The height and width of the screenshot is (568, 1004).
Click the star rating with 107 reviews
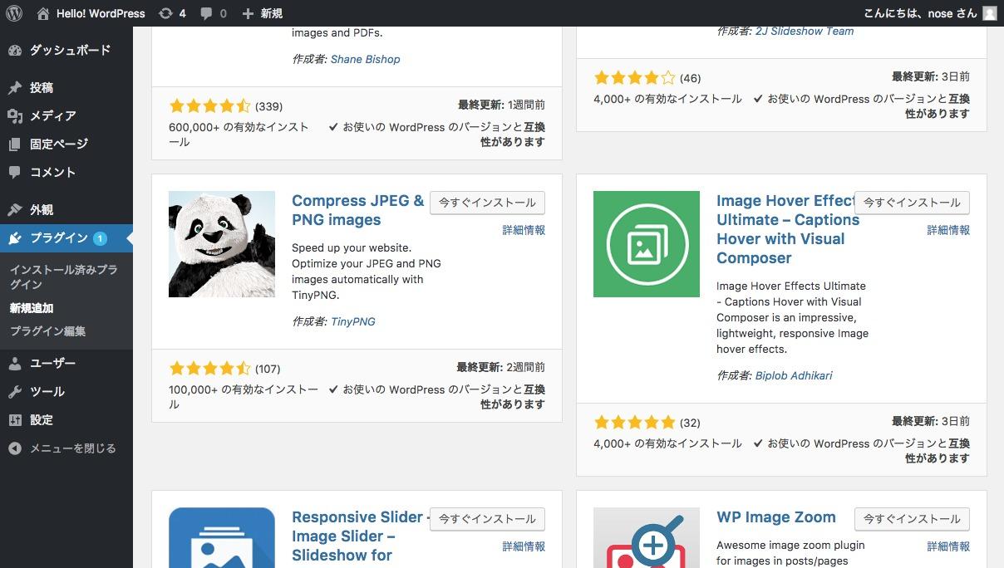pos(209,369)
